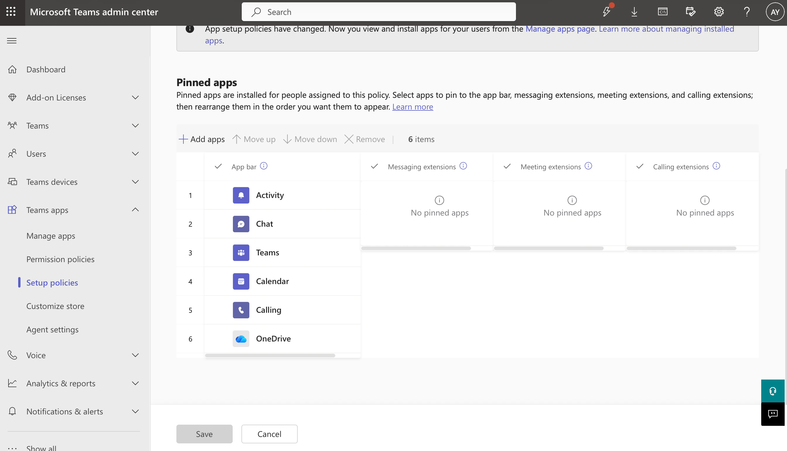Expand the Users section chevron
Screen dimensions: 787x451
pyautogui.click(x=135, y=154)
